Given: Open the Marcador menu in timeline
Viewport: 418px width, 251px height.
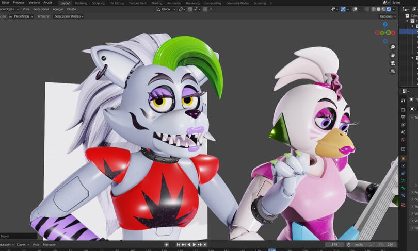Looking at the screenshot, I should pos(50,245).
